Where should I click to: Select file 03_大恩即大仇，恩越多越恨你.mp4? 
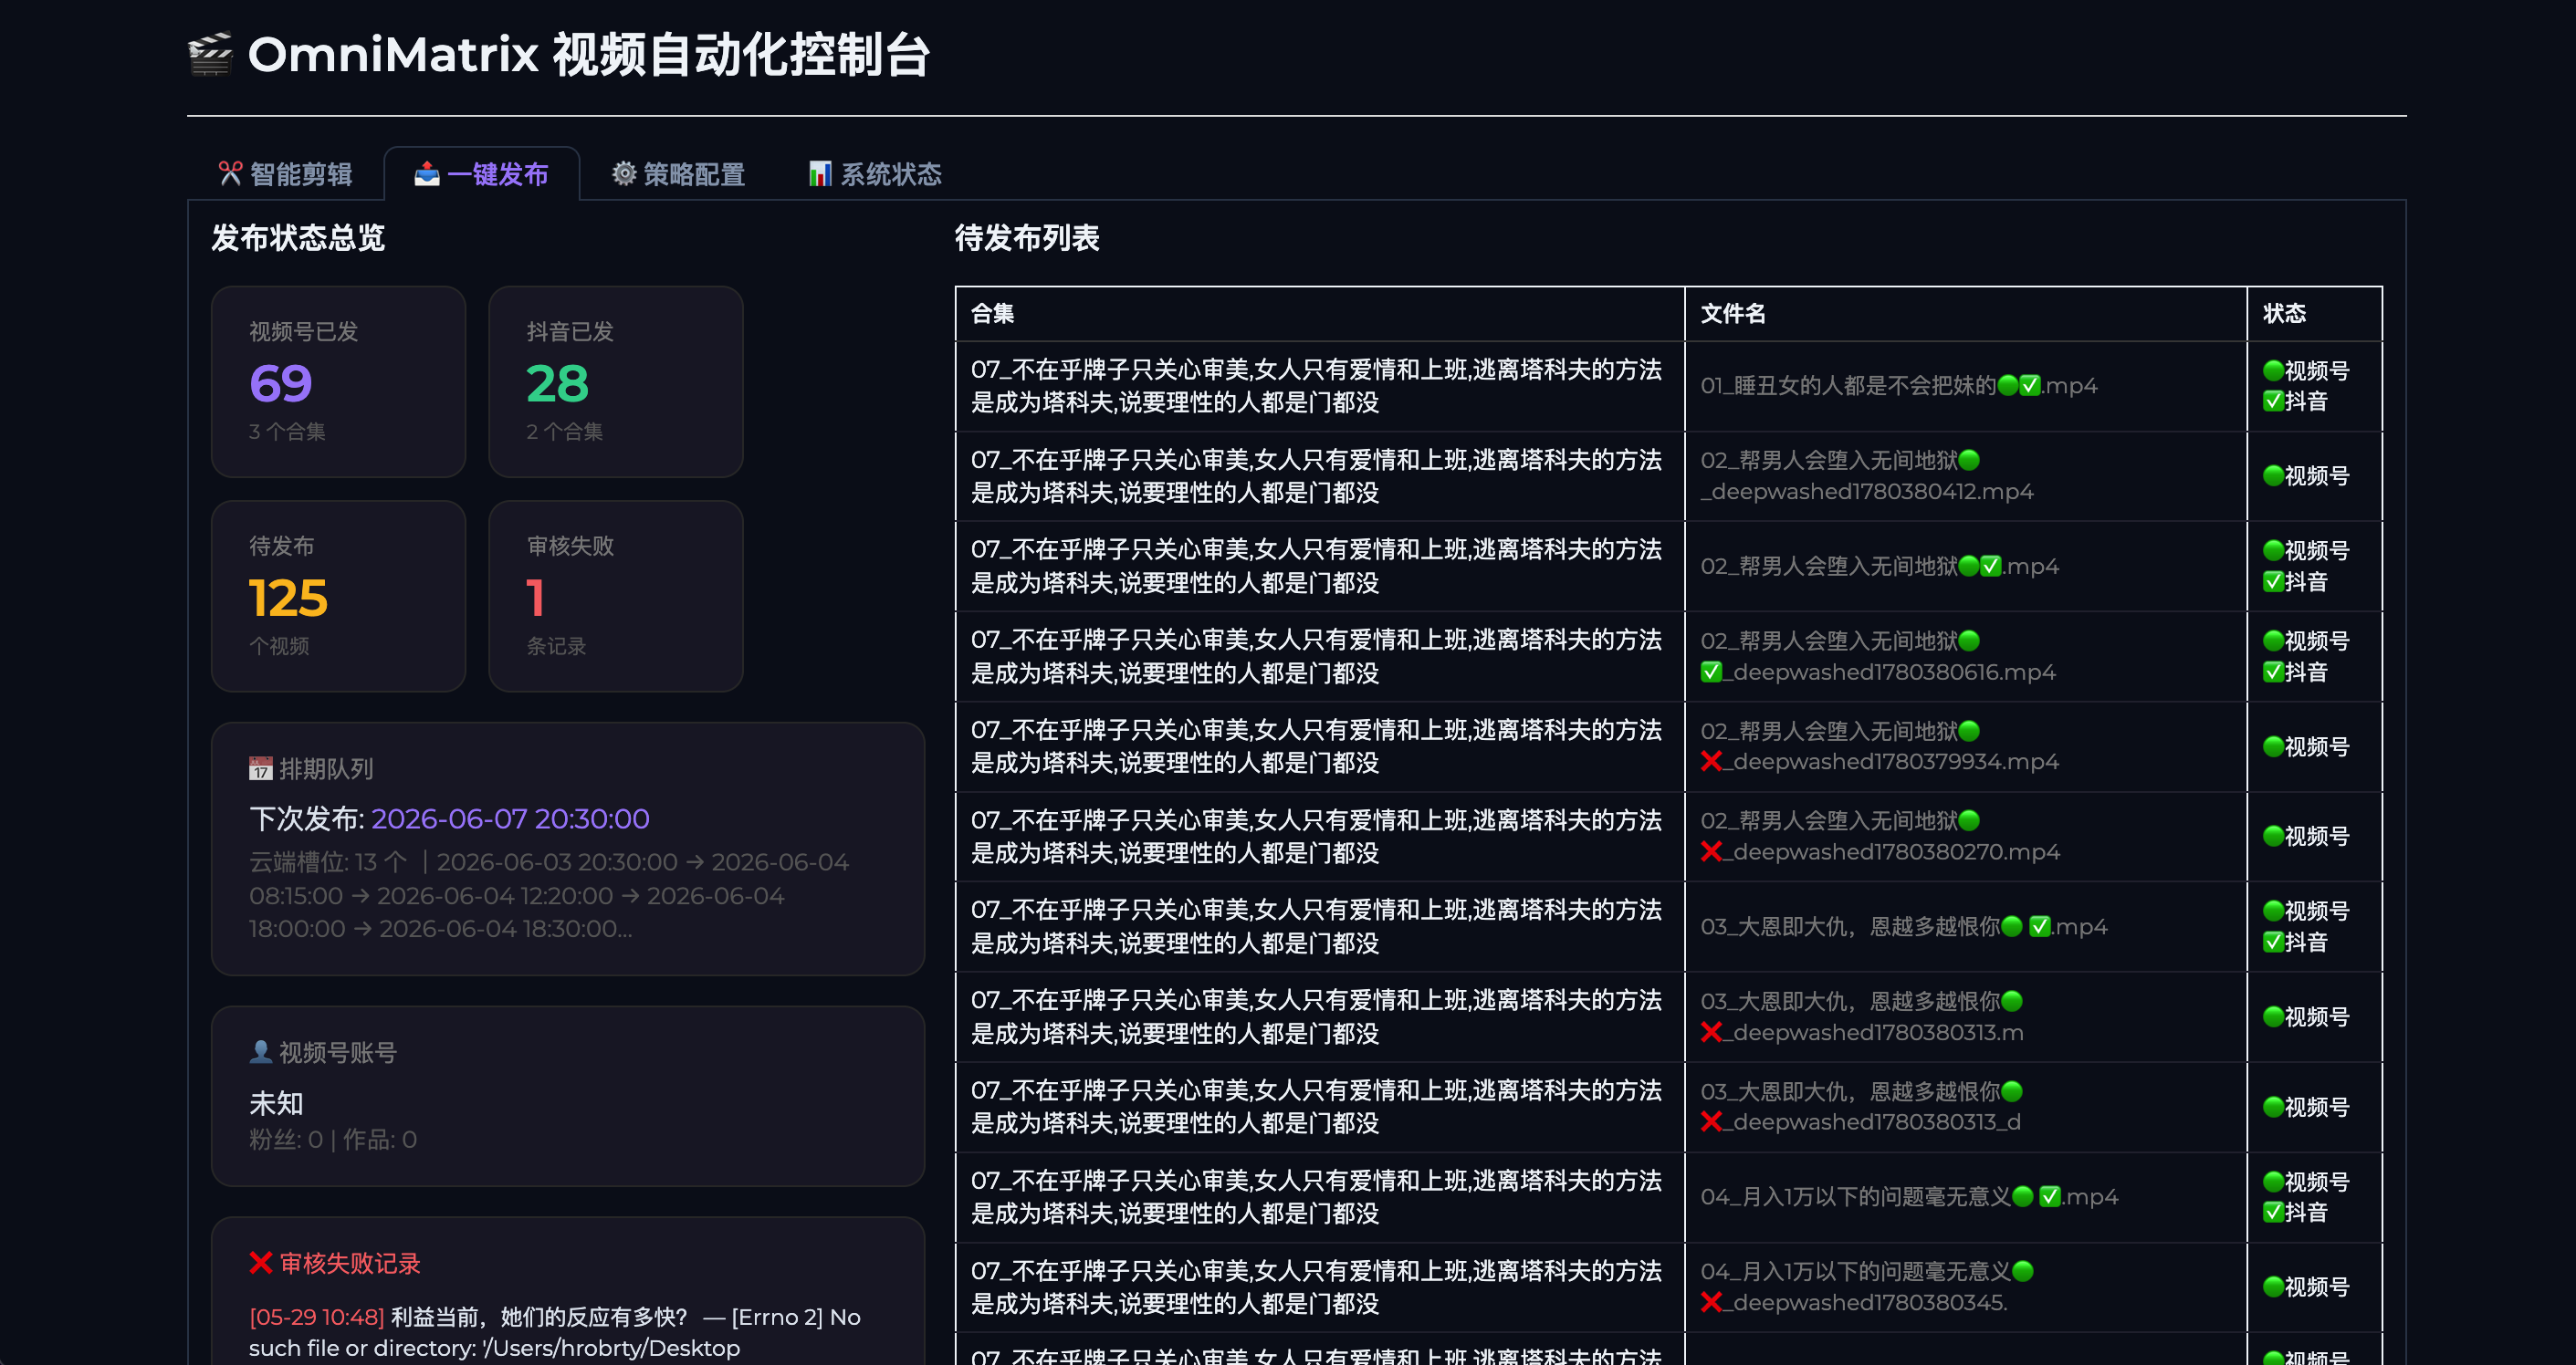[x=1904, y=926]
